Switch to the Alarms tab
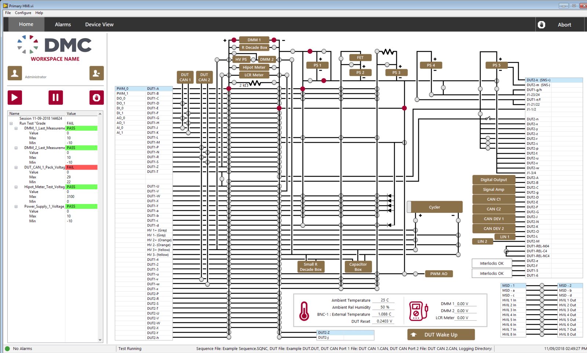 coord(63,25)
